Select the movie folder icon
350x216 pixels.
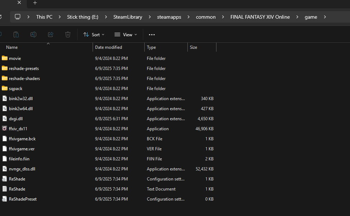(4, 58)
